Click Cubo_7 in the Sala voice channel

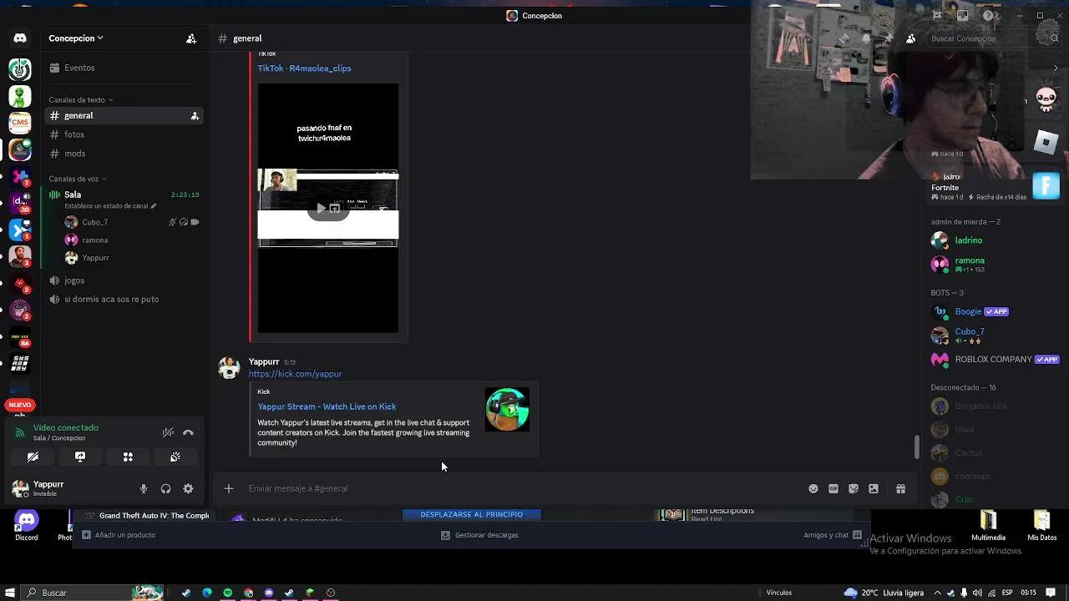point(94,222)
